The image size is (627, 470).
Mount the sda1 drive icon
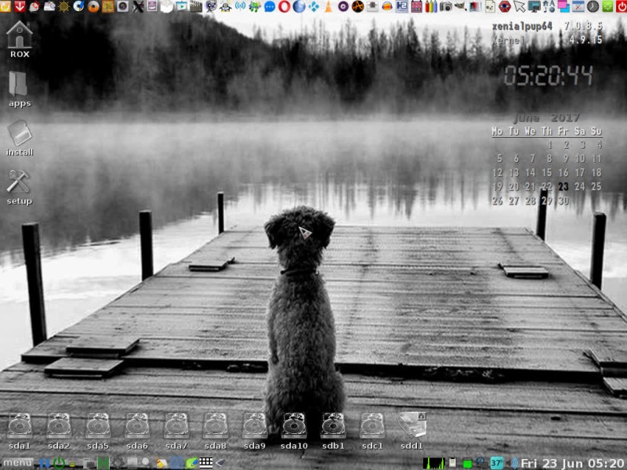[20, 426]
